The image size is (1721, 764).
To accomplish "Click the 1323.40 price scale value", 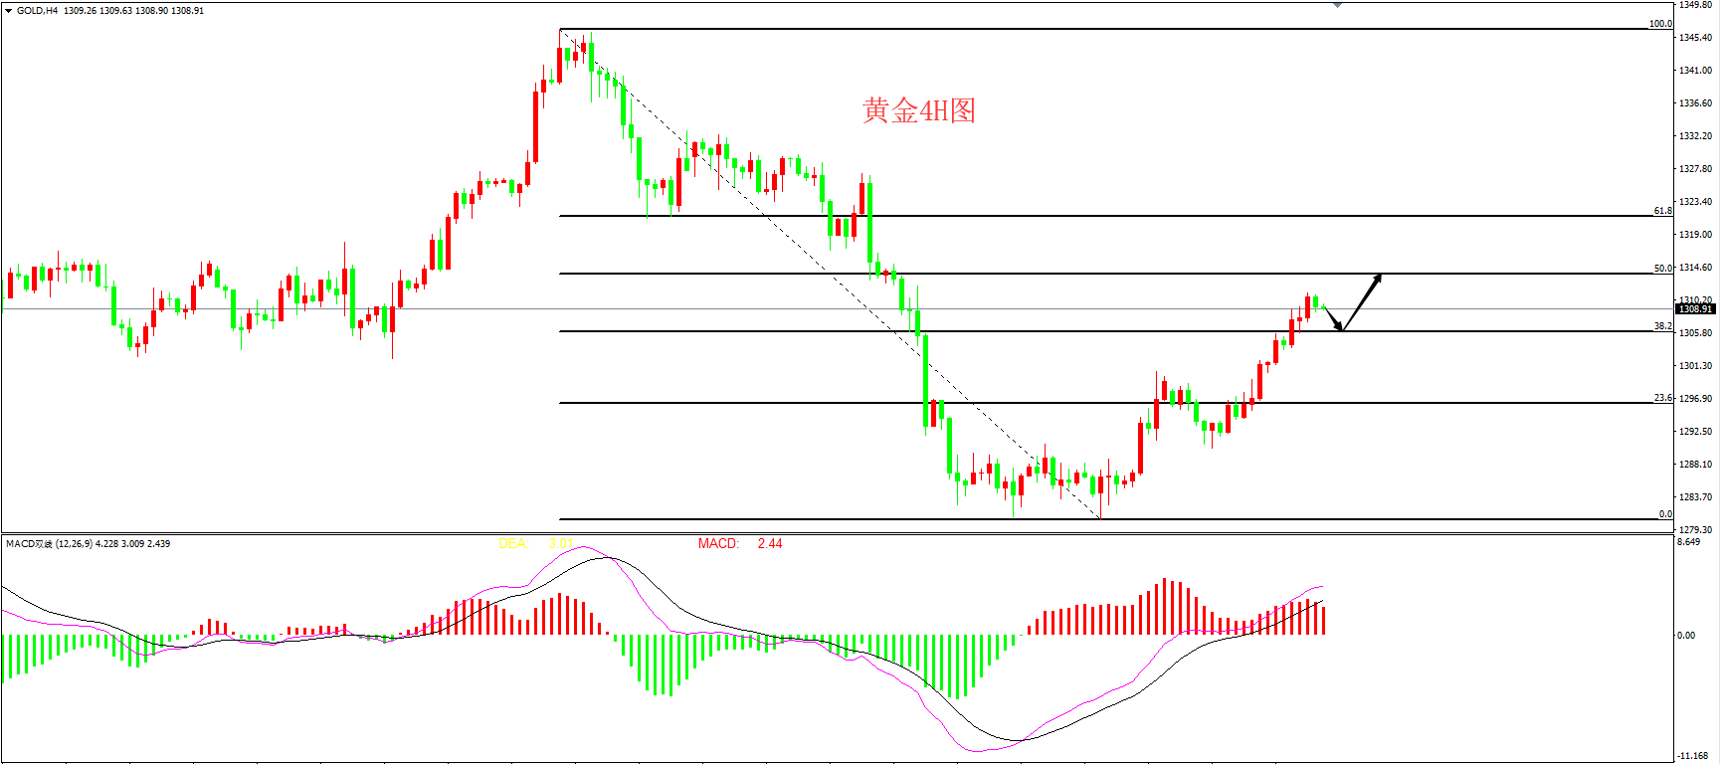I will [x=1696, y=202].
